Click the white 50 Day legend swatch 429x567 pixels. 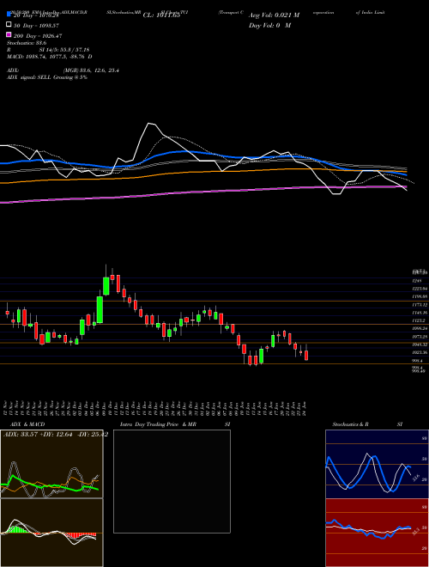coord(9,25)
